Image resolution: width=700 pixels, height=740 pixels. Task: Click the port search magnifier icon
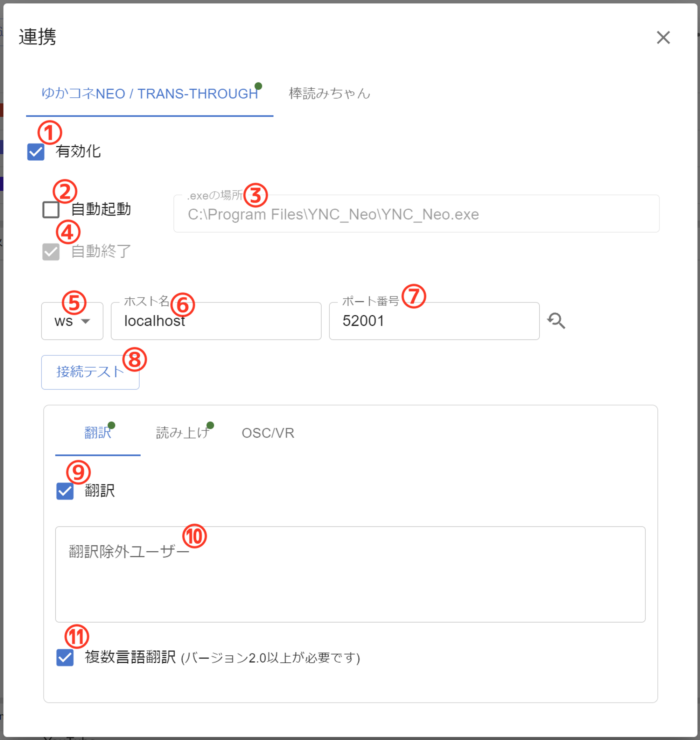tap(556, 321)
